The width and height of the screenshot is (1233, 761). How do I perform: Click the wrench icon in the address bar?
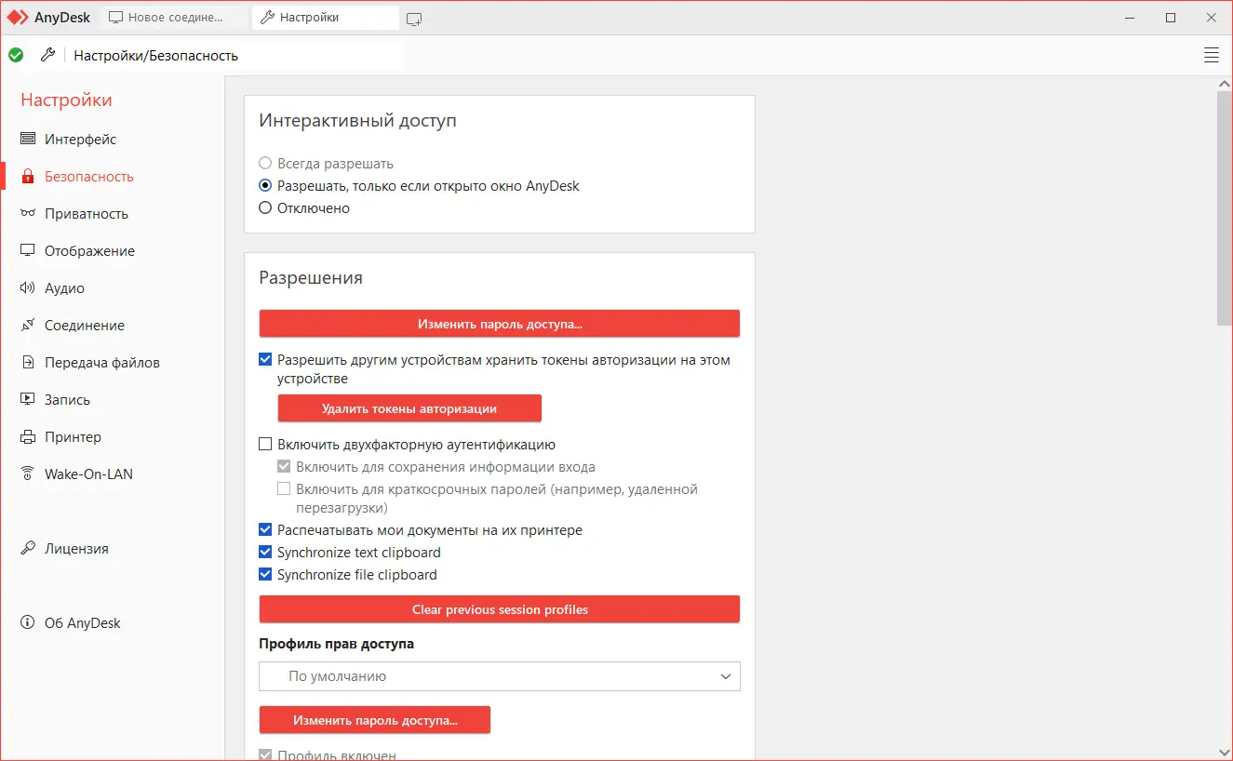point(47,55)
